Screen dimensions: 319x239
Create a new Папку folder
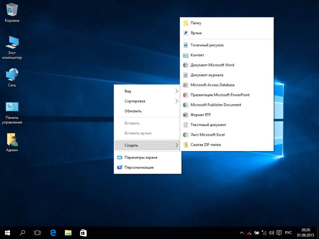(x=227, y=23)
